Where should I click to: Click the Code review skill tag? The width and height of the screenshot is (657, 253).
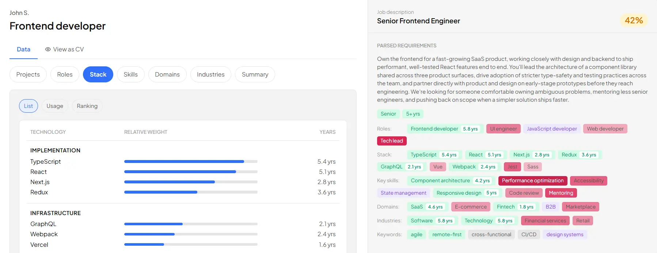pyautogui.click(x=524, y=193)
